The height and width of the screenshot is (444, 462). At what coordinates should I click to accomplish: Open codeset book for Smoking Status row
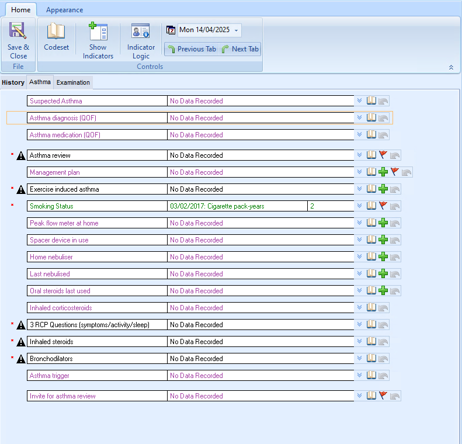pyautogui.click(x=371, y=206)
